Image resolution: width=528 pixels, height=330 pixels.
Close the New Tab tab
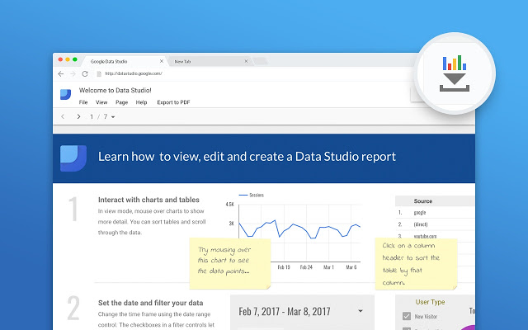click(x=246, y=61)
